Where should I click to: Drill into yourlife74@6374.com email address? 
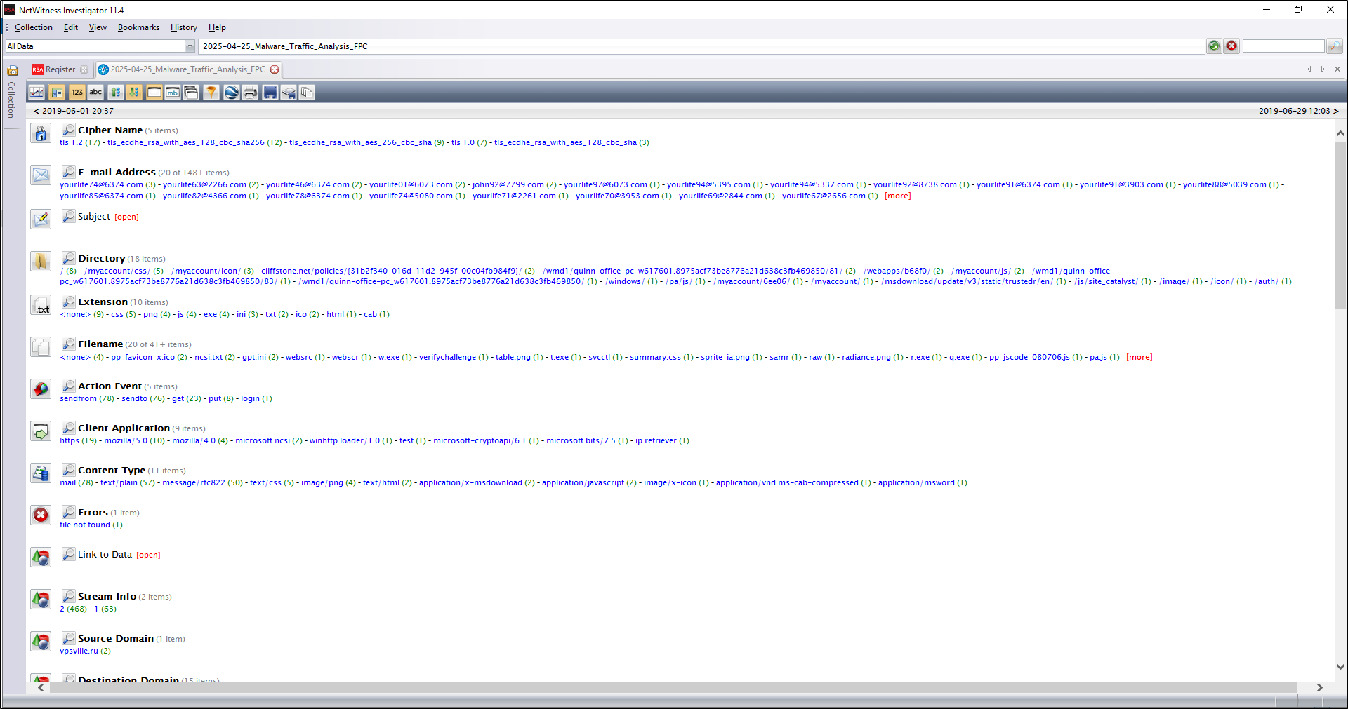(101, 185)
